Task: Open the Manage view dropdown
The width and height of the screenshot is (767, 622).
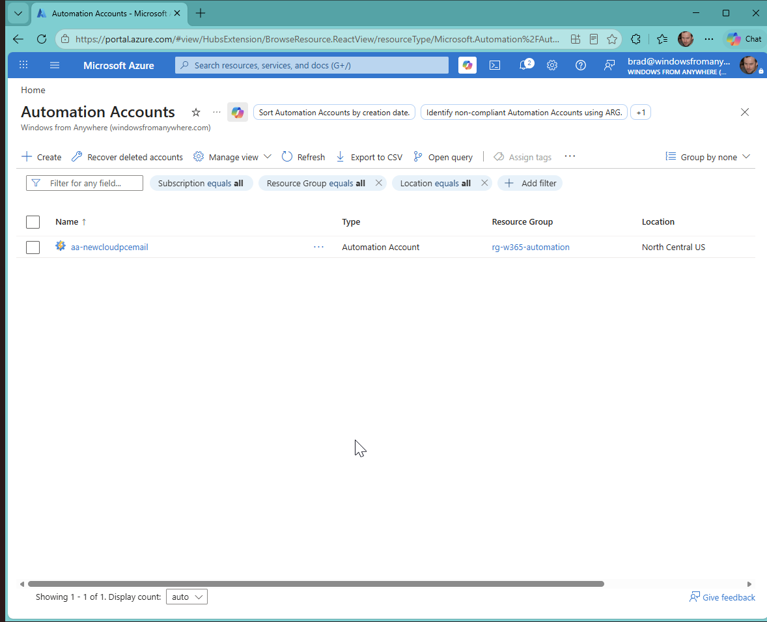Action: tap(232, 157)
